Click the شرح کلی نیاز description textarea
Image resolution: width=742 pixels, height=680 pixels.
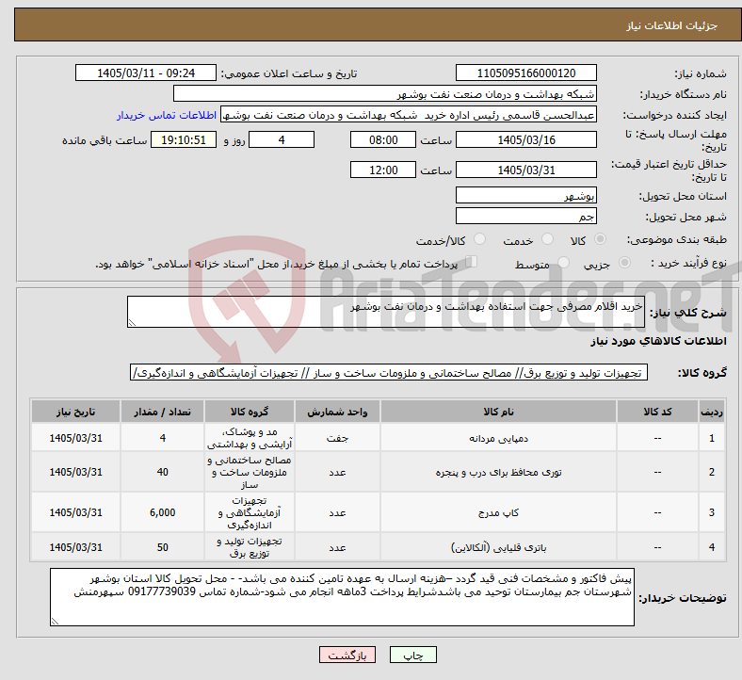tap(386, 312)
